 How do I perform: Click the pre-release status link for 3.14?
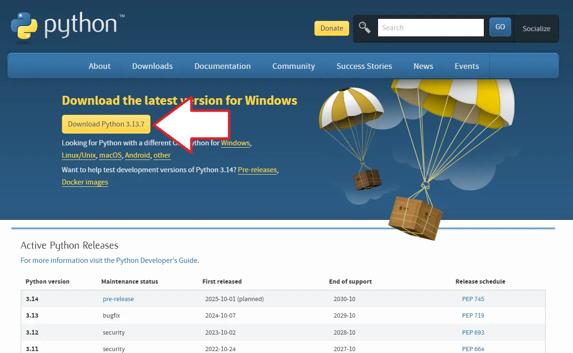point(118,299)
